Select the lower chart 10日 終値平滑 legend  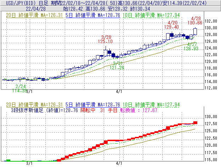tap(151, 105)
